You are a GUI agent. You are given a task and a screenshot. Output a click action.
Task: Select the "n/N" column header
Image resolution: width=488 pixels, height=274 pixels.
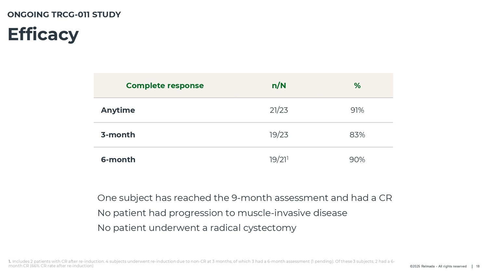tap(279, 85)
